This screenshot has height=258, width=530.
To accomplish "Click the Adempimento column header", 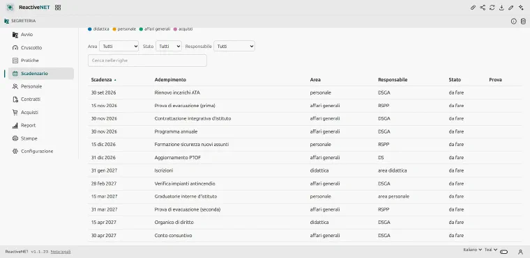I will (x=170, y=80).
